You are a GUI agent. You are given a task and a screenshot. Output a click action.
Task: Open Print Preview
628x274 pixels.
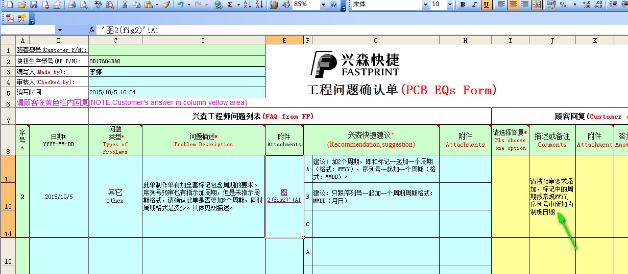coord(71,5)
